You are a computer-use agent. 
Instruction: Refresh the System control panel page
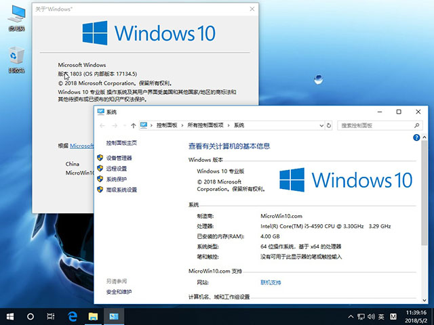tap(328, 125)
